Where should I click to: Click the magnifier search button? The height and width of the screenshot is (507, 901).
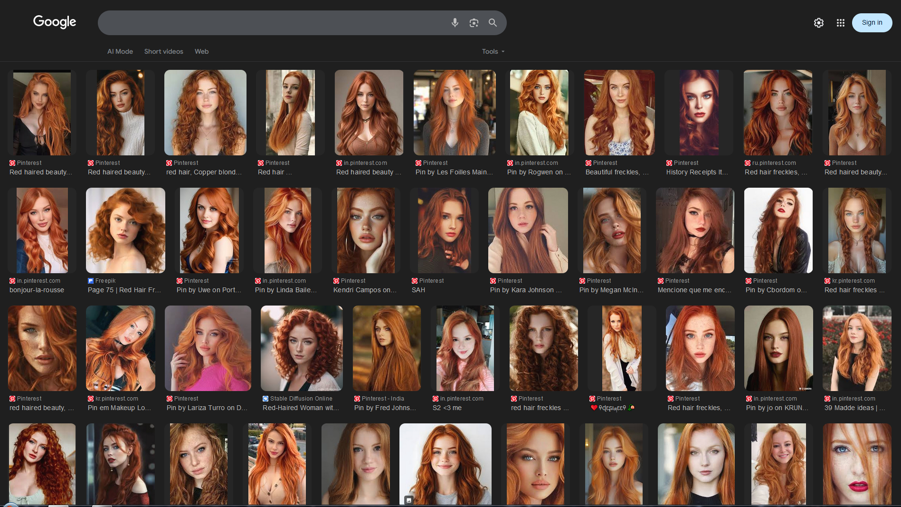(493, 23)
